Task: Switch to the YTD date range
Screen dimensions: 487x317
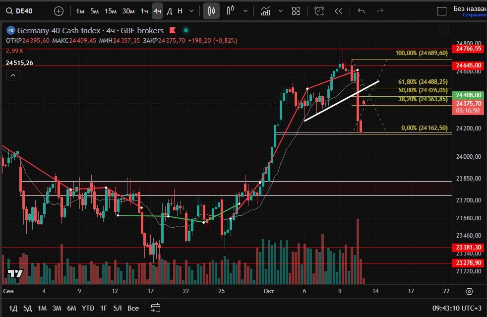Action: 88,308
